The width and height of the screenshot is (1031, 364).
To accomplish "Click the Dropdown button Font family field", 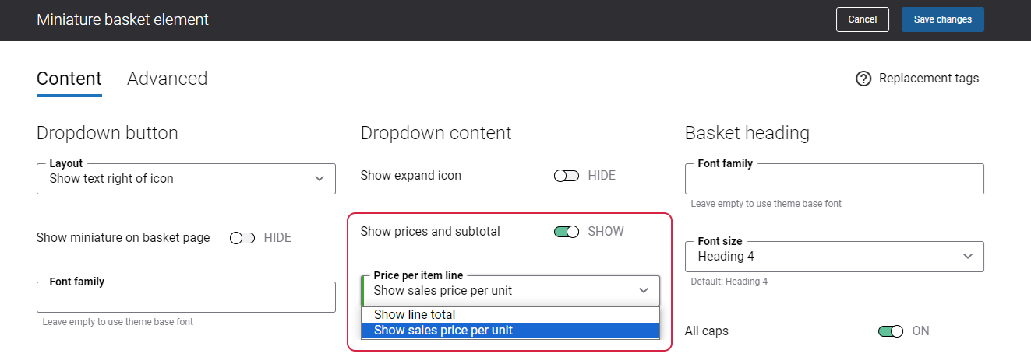I will 186,297.
